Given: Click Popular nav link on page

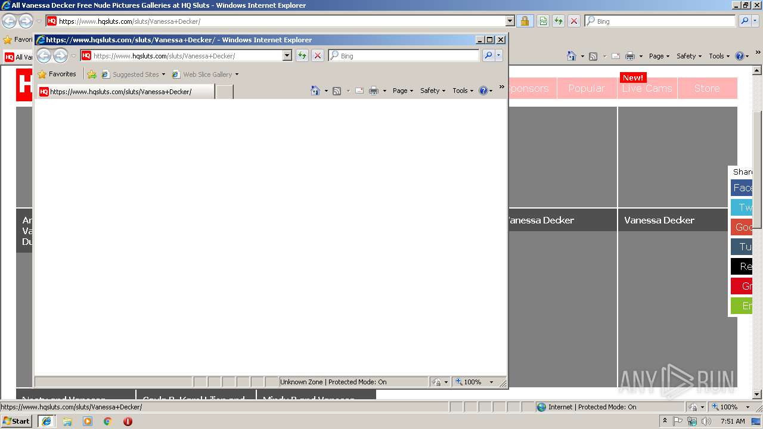Looking at the screenshot, I should pyautogui.click(x=587, y=88).
